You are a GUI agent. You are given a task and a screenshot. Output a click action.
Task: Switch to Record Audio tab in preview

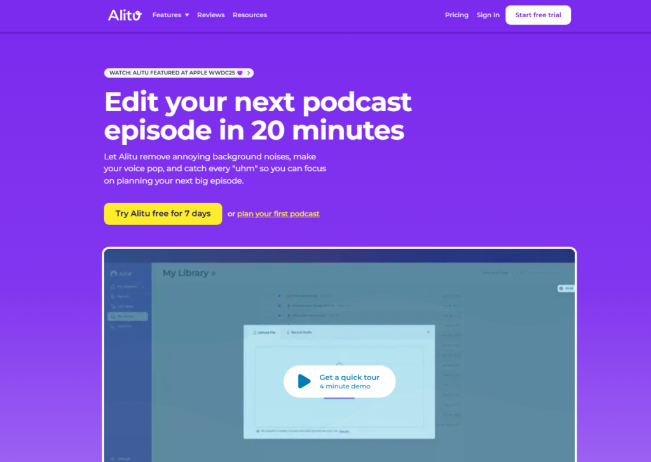(x=299, y=332)
